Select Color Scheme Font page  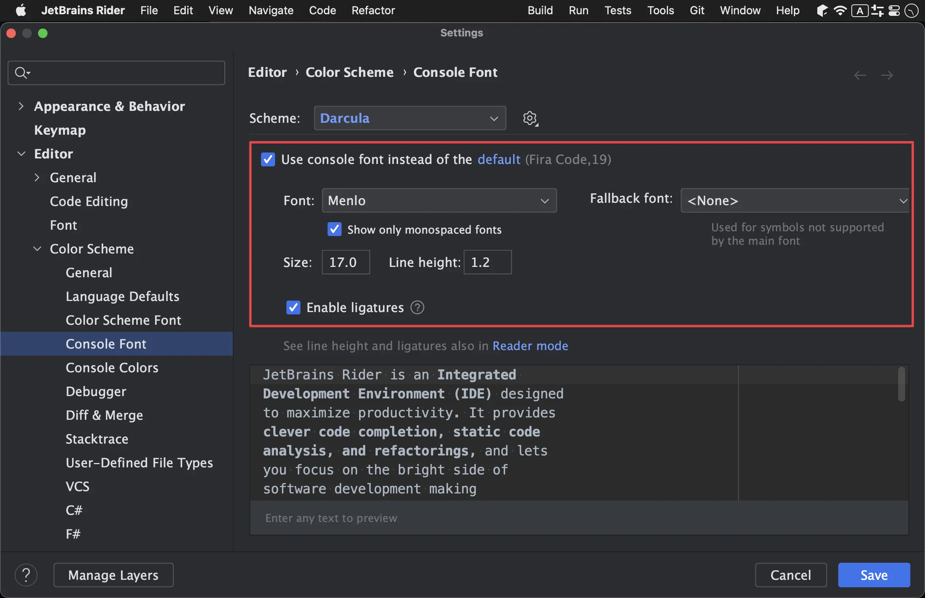coord(123,320)
